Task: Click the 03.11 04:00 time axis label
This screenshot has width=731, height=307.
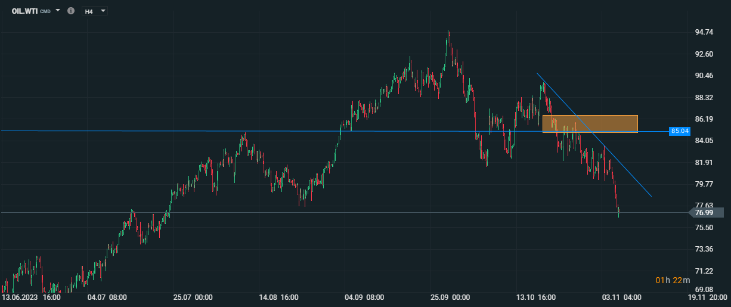Action: pyautogui.click(x=621, y=297)
